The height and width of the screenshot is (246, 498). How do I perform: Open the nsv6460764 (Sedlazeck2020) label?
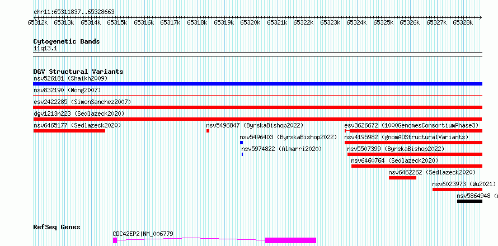point(394,160)
